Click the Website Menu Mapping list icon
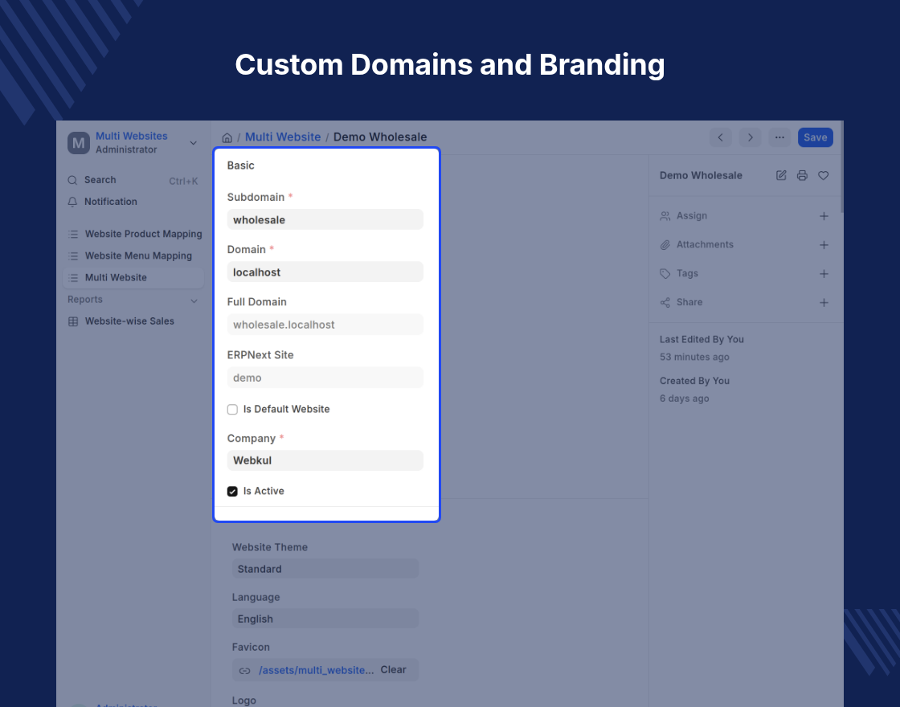This screenshot has height=707, width=900. 73,256
